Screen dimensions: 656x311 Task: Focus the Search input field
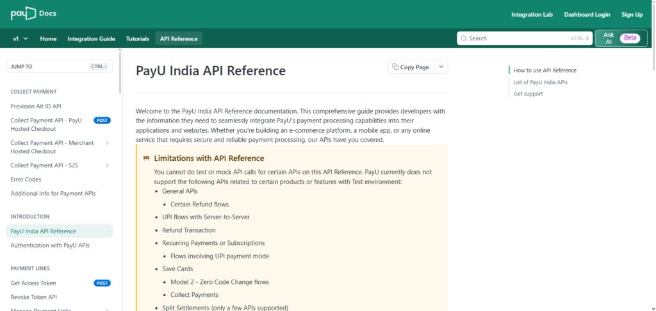(x=525, y=38)
